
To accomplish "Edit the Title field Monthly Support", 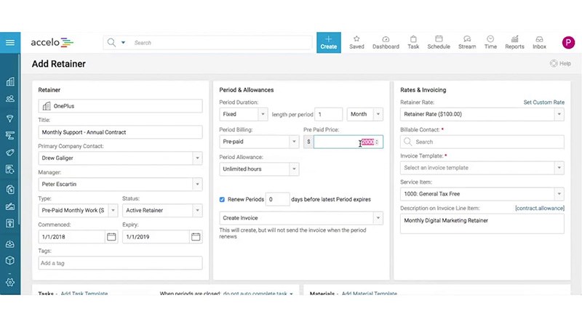I will 120,132.
